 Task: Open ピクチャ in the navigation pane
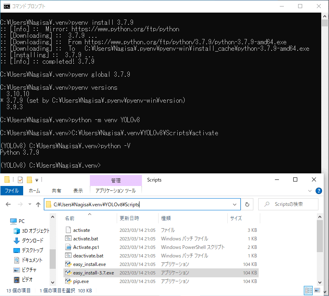pyautogui.click(x=29, y=270)
